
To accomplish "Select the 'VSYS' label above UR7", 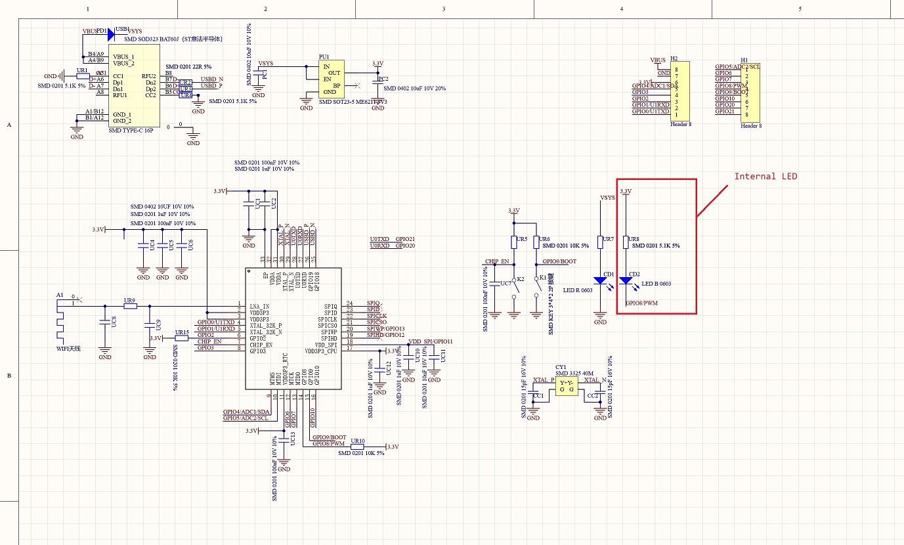I will 607,197.
